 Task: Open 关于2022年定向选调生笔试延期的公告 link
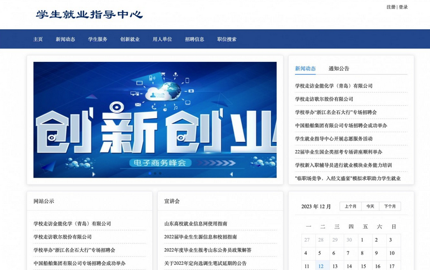point(205,263)
